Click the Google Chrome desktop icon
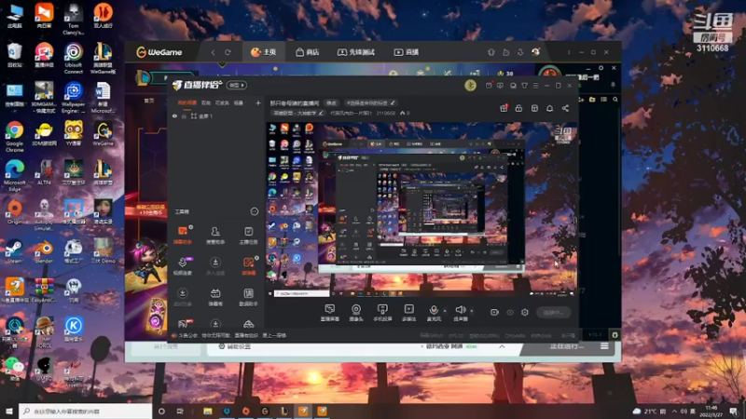The width and height of the screenshot is (746, 419). (x=15, y=135)
